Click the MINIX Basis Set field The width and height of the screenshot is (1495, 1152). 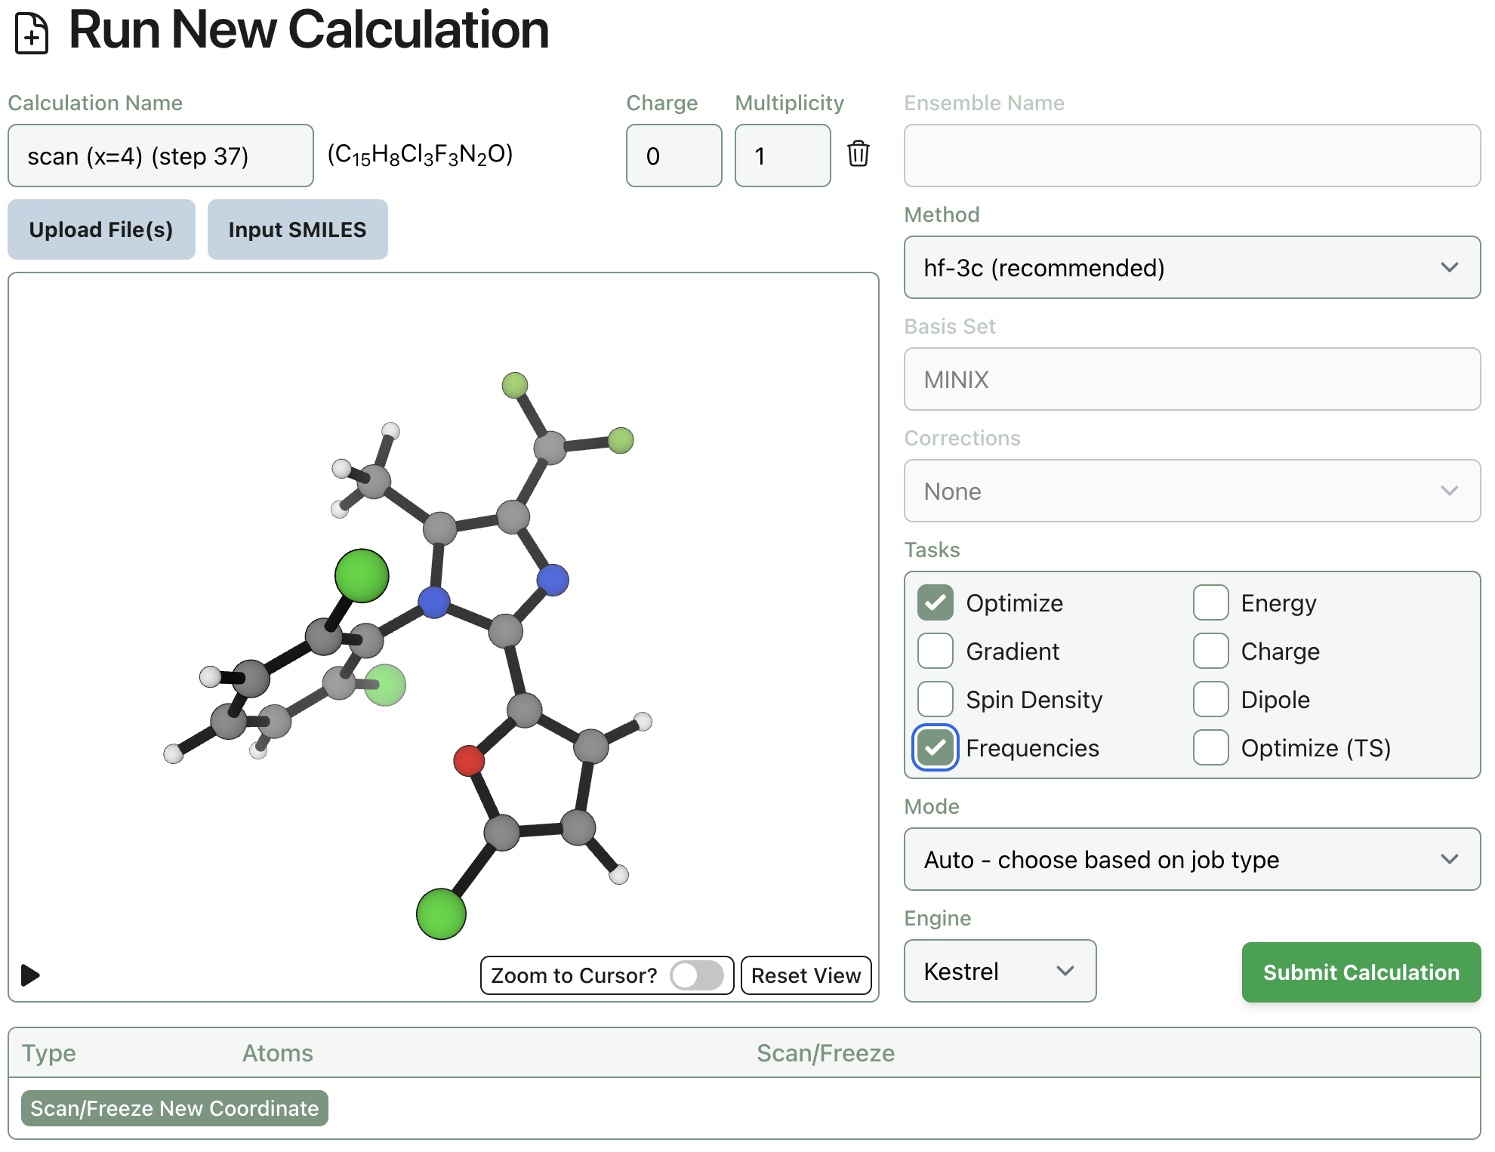[1191, 379]
